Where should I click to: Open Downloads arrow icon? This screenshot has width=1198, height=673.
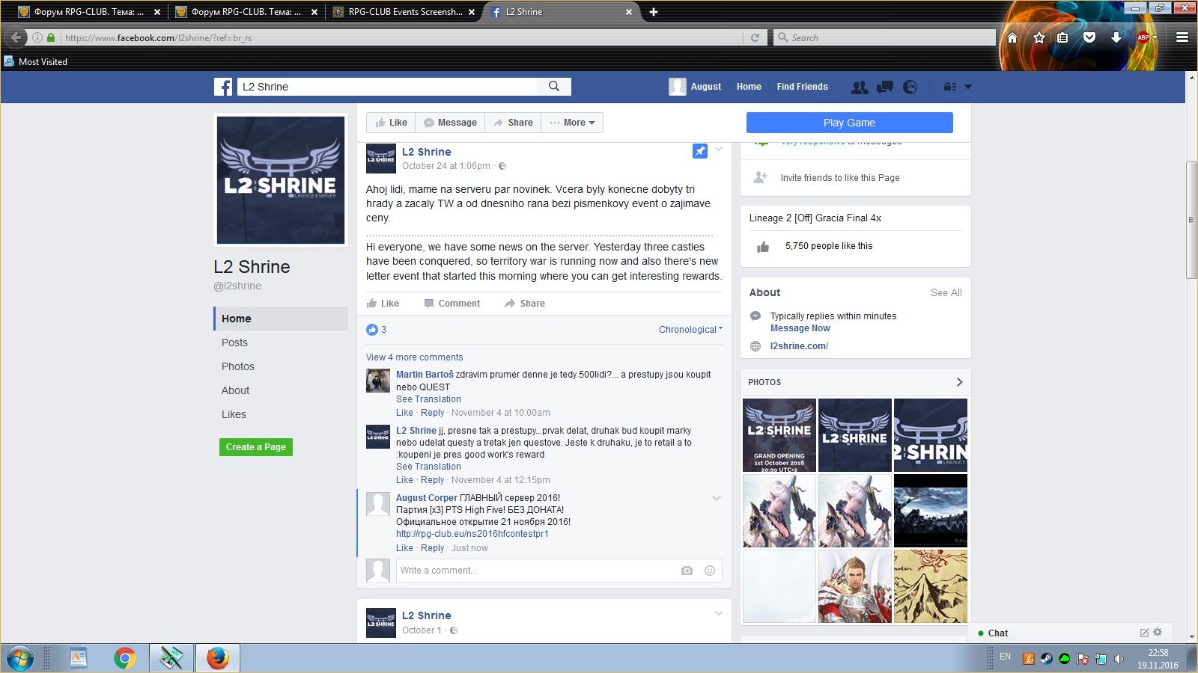point(1116,37)
